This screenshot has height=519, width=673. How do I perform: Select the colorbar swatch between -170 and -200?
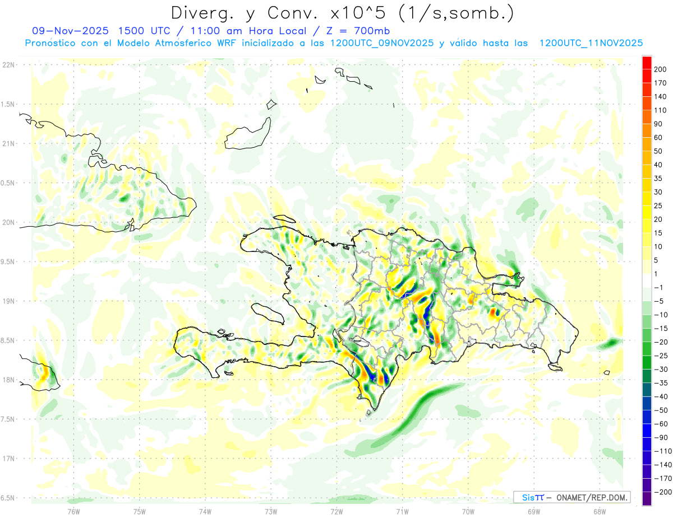pos(647,485)
